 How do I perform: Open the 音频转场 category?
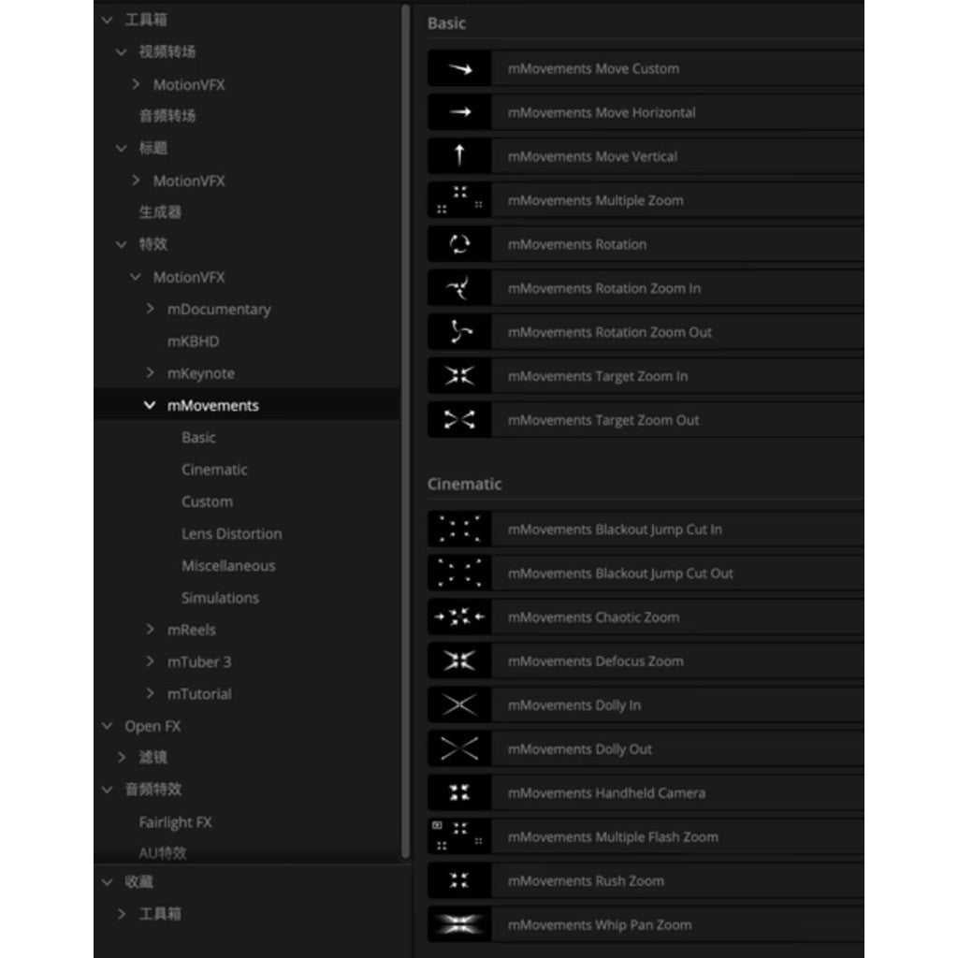[x=167, y=115]
